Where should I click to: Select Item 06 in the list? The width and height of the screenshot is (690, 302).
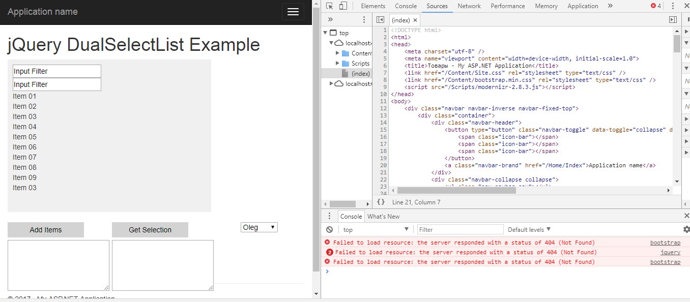click(x=24, y=147)
